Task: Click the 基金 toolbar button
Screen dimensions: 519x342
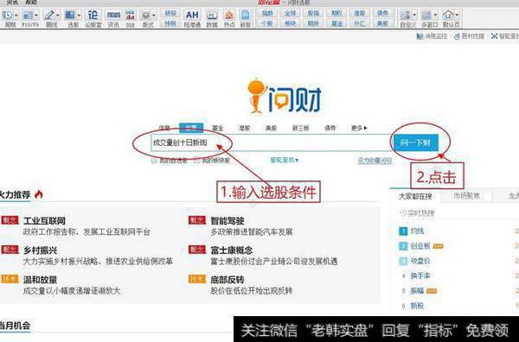Action: pos(336,23)
